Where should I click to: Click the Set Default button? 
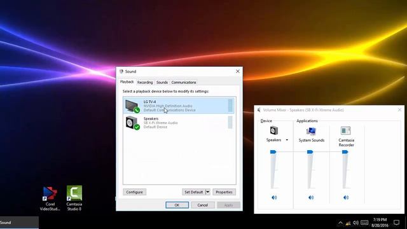pyautogui.click(x=193, y=192)
